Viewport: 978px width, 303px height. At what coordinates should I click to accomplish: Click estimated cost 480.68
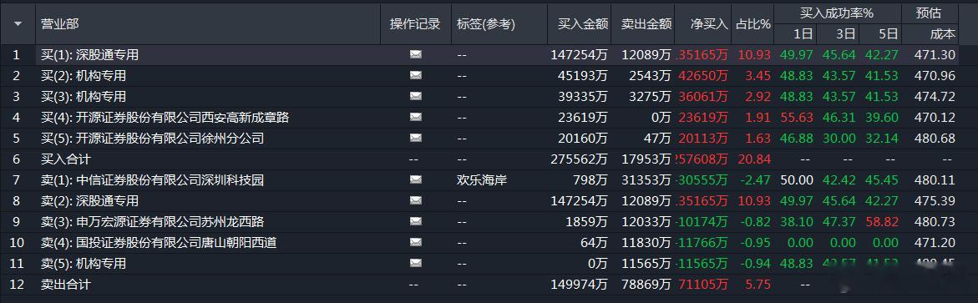(935, 139)
